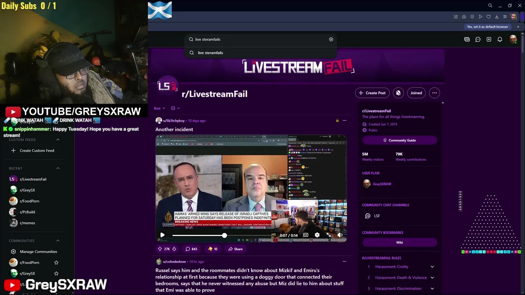
Task: Click 'Yes, set it as default browser'
Action: coord(488,27)
